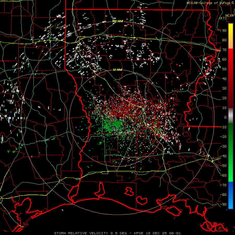Click the positive 80 value on the velocity scale
Image resolution: width=235 pixels, height=235 pixels.
[x=224, y=40]
